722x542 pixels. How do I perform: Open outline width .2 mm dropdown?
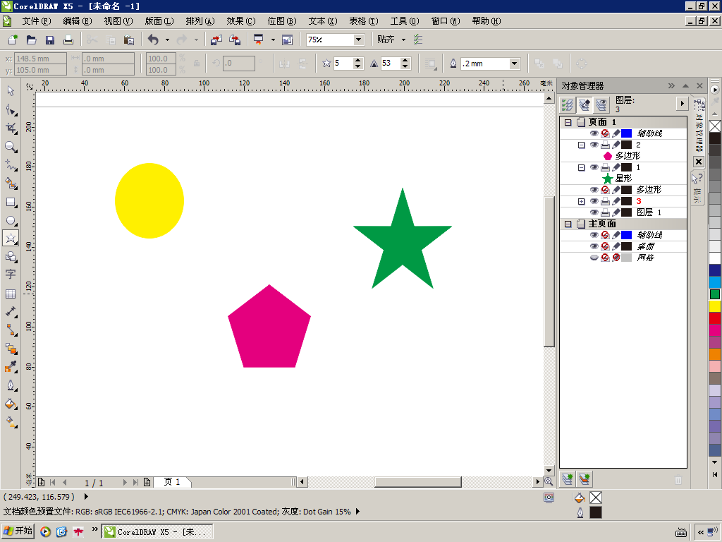(x=514, y=64)
